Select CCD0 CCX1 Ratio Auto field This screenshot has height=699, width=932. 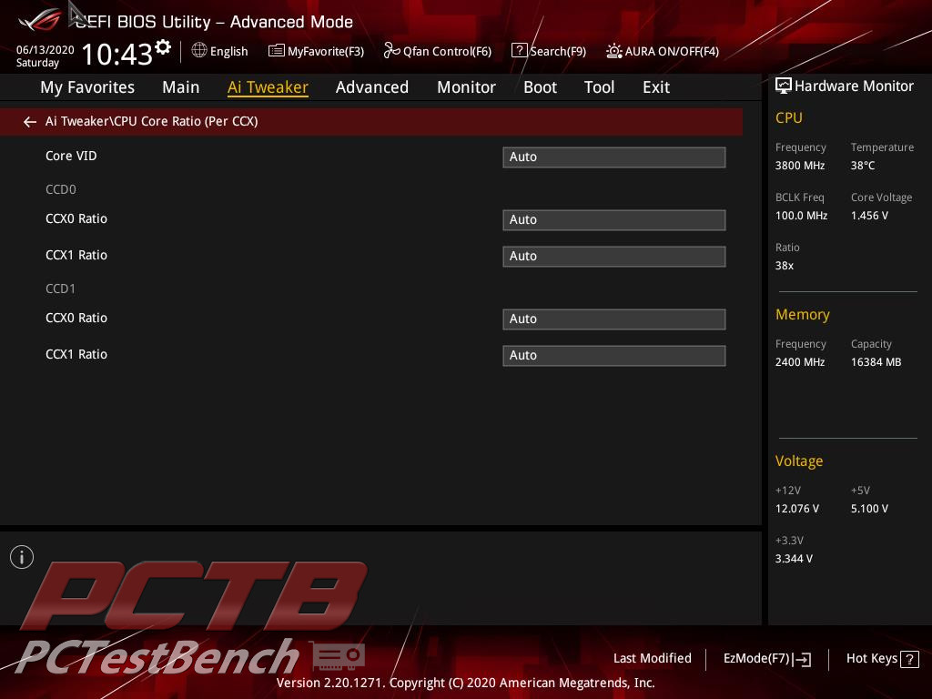(x=614, y=256)
